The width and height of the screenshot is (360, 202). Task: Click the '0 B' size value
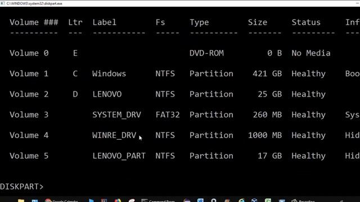click(x=274, y=53)
